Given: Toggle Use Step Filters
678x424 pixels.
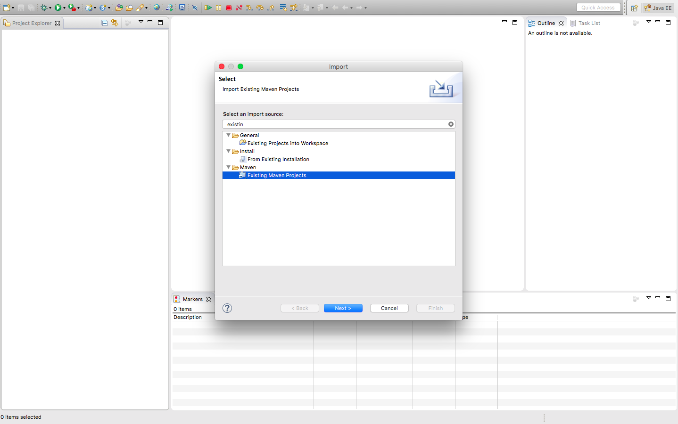Looking at the screenshot, I should pyautogui.click(x=293, y=8).
